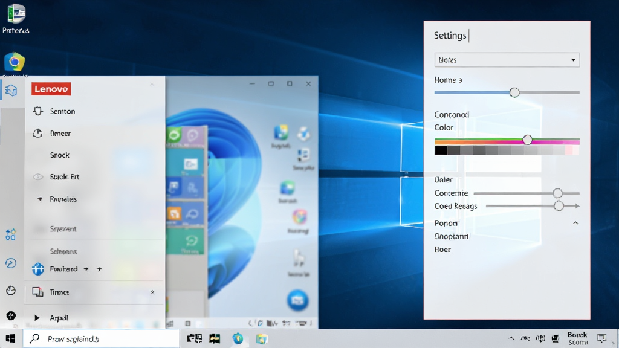
Task: Click the Semton icon in the menu
Action: pyautogui.click(x=38, y=111)
